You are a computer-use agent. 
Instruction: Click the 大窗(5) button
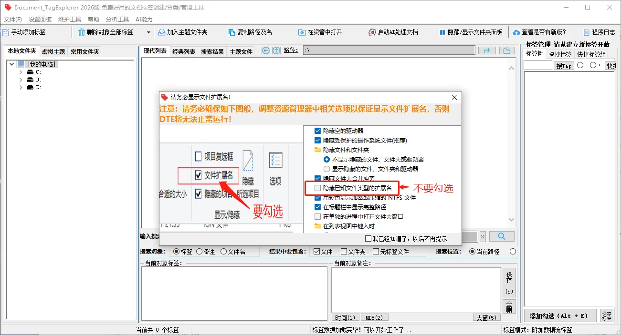tap(486, 317)
